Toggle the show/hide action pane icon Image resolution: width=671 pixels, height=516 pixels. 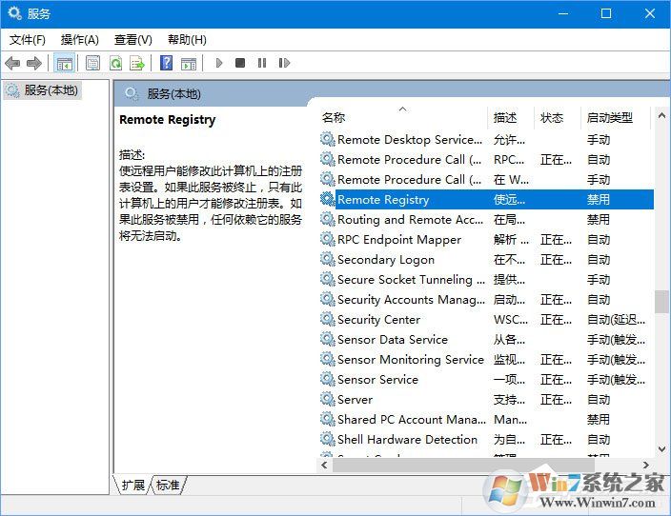[189, 63]
